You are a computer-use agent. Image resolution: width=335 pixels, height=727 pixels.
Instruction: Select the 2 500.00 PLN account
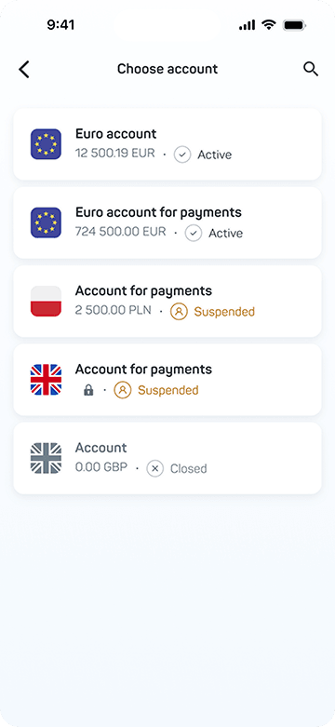coord(167,301)
